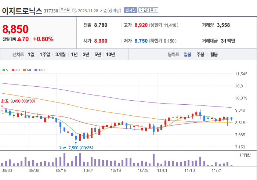257x180 pixels.
Task: Click the 11,542 price axis label
Action: [x=241, y=74]
